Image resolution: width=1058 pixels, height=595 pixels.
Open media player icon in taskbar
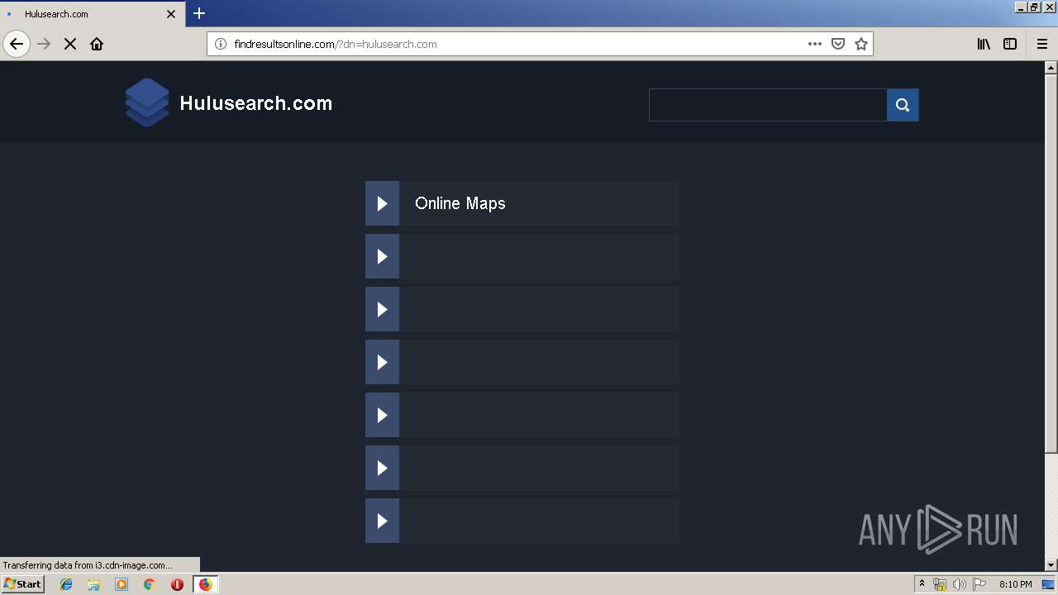tap(122, 584)
